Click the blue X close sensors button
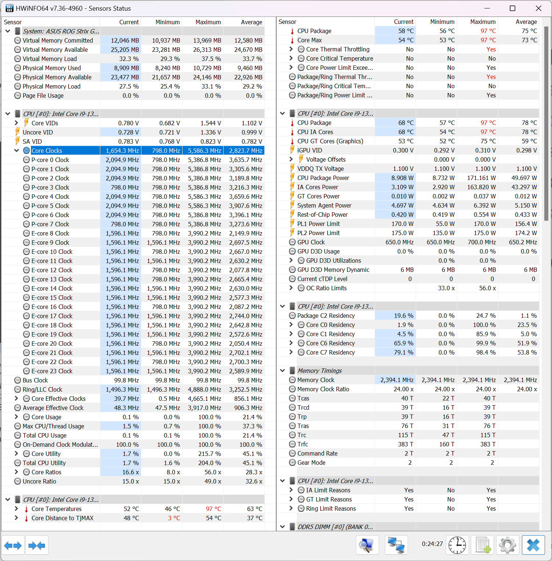 click(533, 545)
